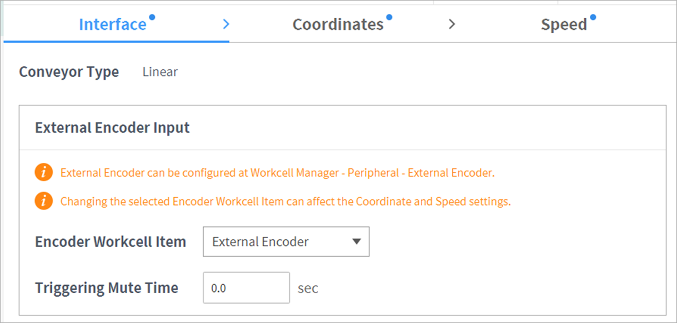This screenshot has height=323, width=677.
Task: Click the Linear conveyor type value
Action: [160, 72]
